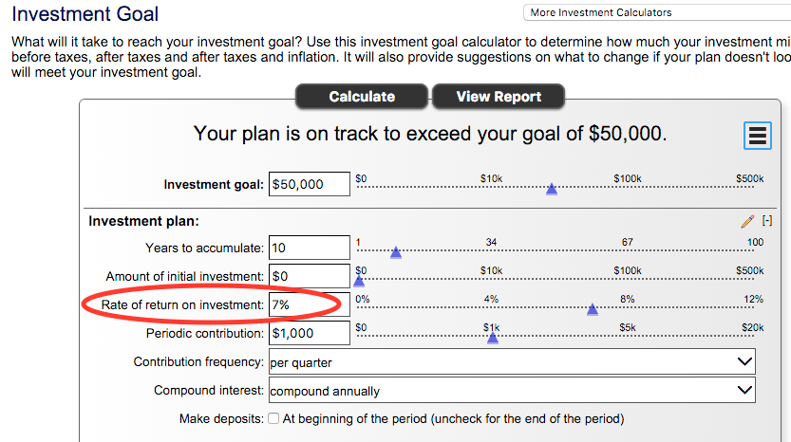Click the Rate of return input field
Viewport: 791px width, 442px height.
(x=310, y=304)
